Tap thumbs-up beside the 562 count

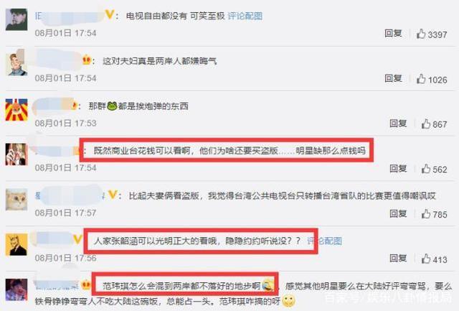(x=425, y=169)
